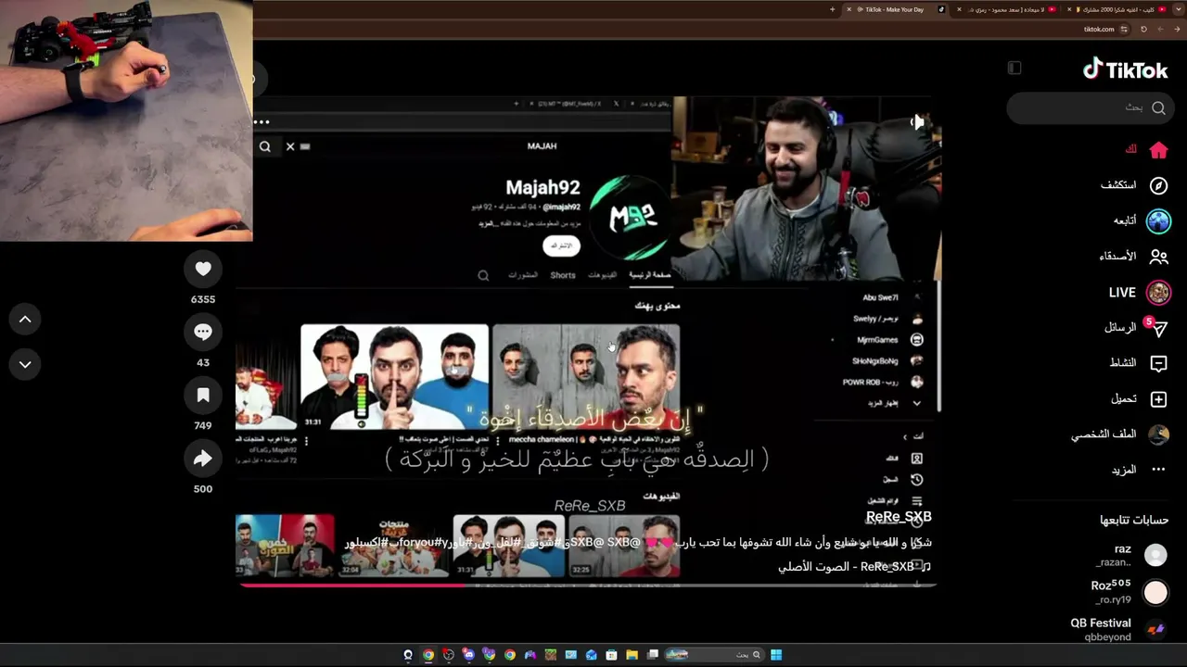Open the Profile avatar icon
1187x667 pixels.
pyautogui.click(x=1158, y=434)
